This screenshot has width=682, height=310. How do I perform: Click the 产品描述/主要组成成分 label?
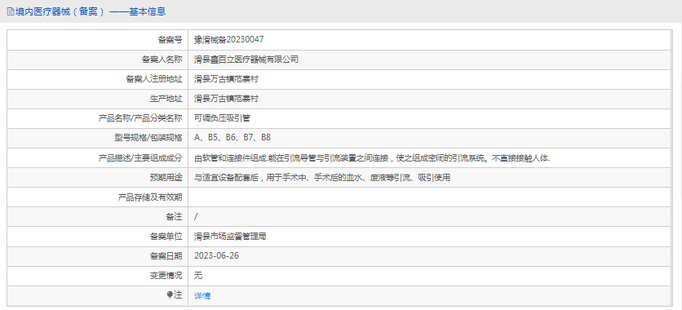tap(140, 157)
